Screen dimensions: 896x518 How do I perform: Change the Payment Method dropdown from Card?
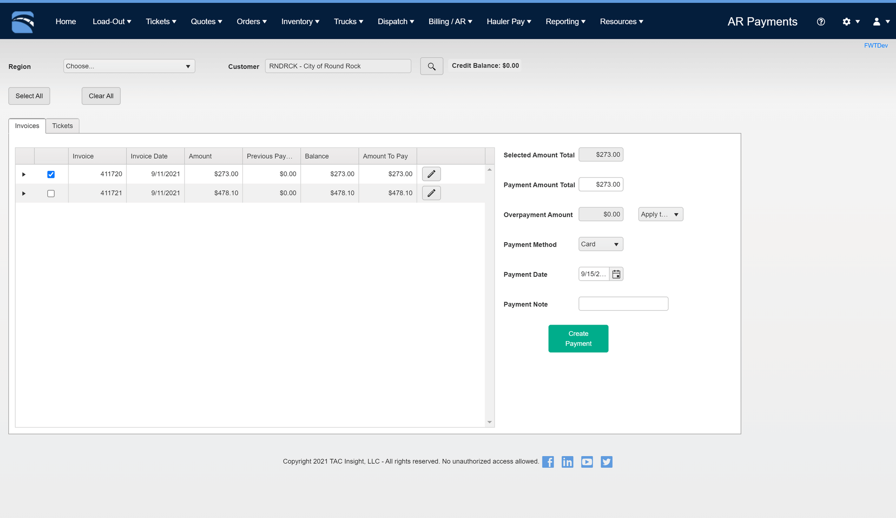[600, 244]
